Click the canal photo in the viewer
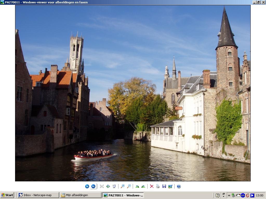 point(133,93)
